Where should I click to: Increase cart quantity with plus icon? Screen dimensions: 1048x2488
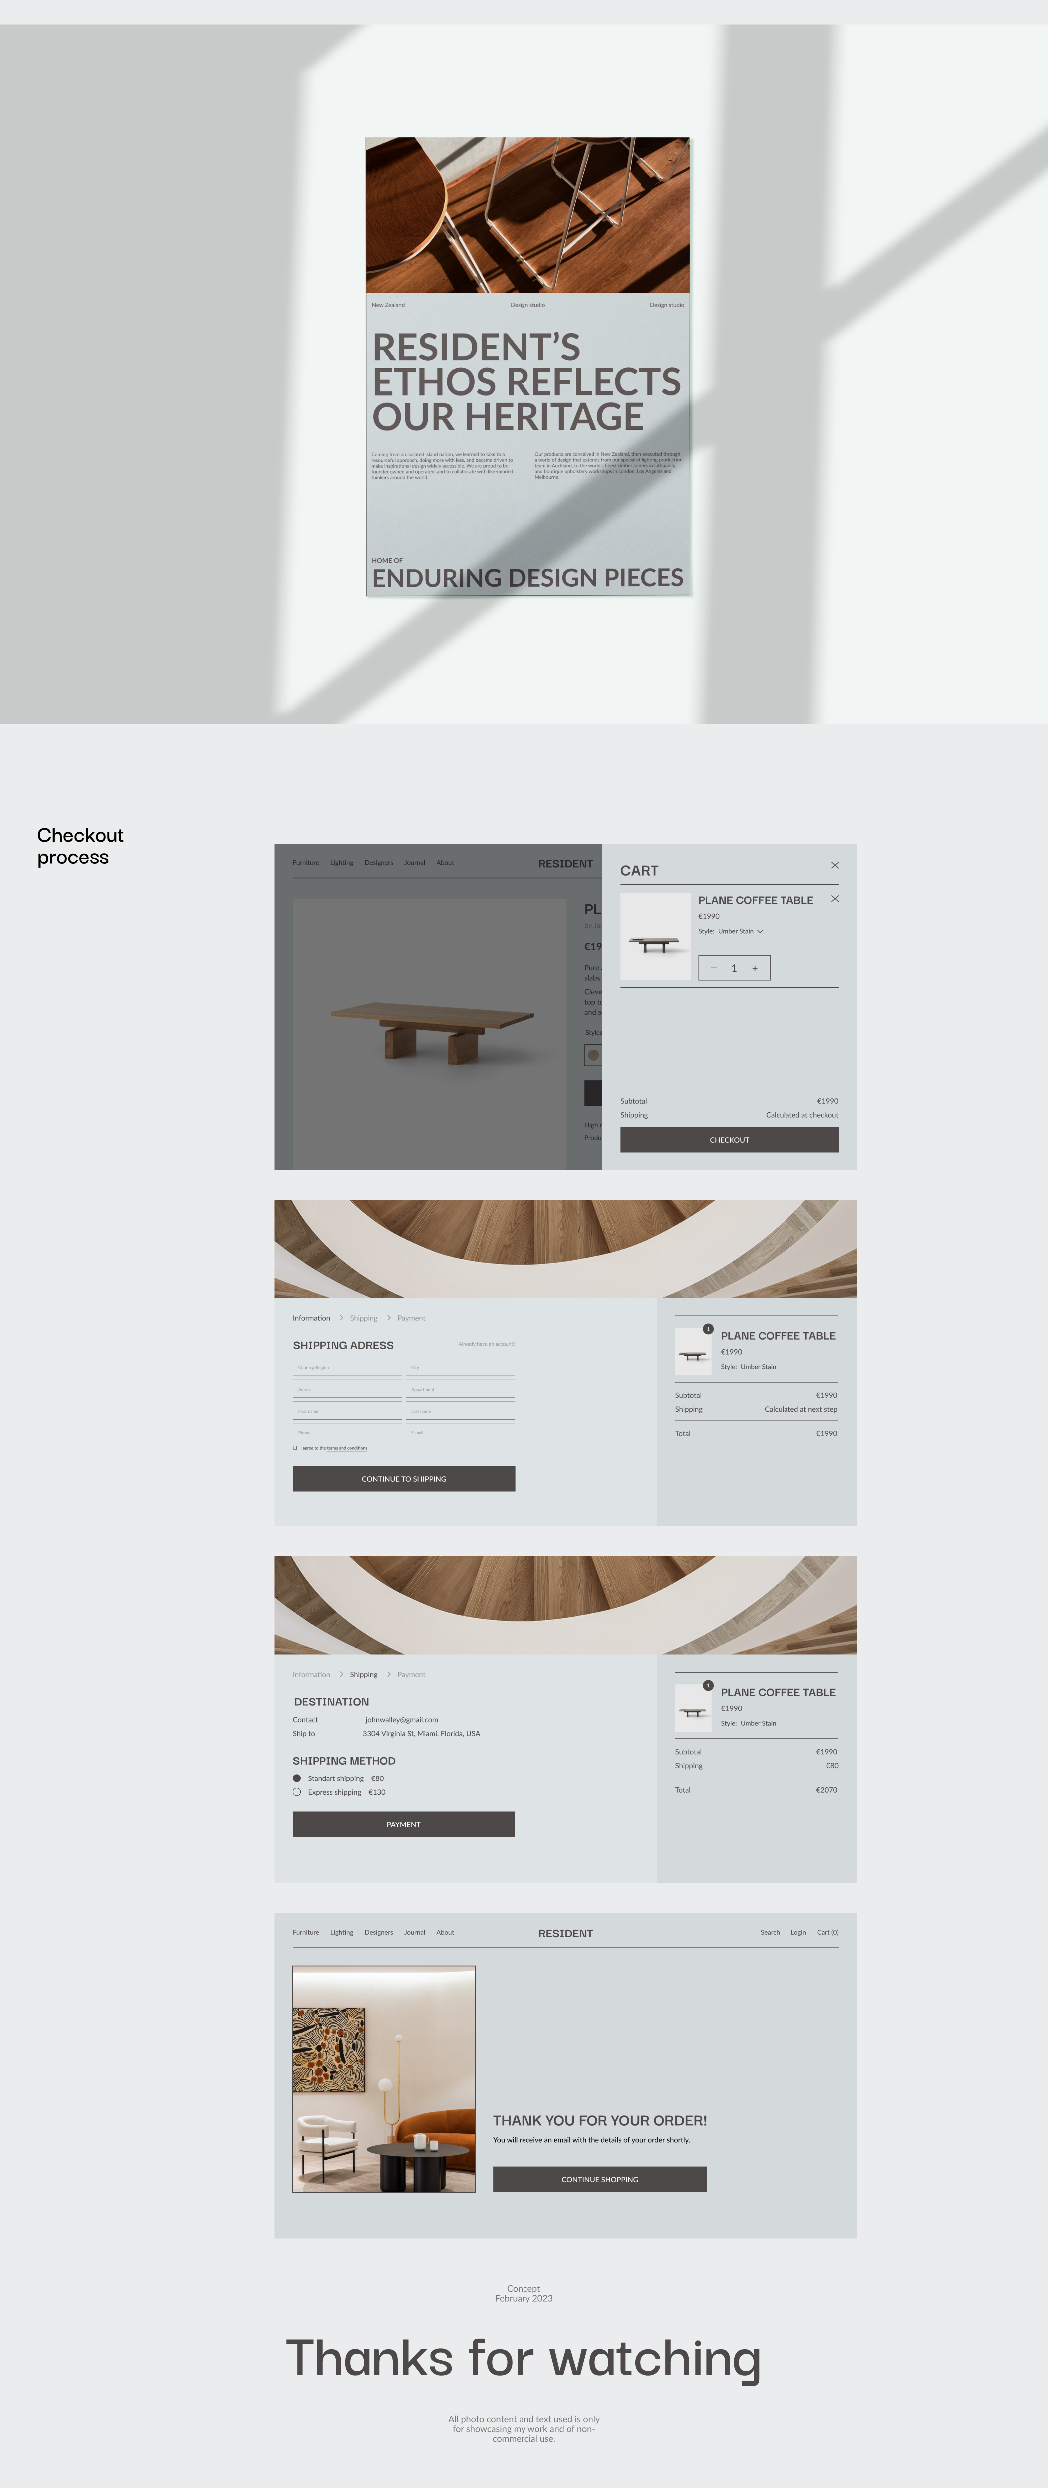755,968
